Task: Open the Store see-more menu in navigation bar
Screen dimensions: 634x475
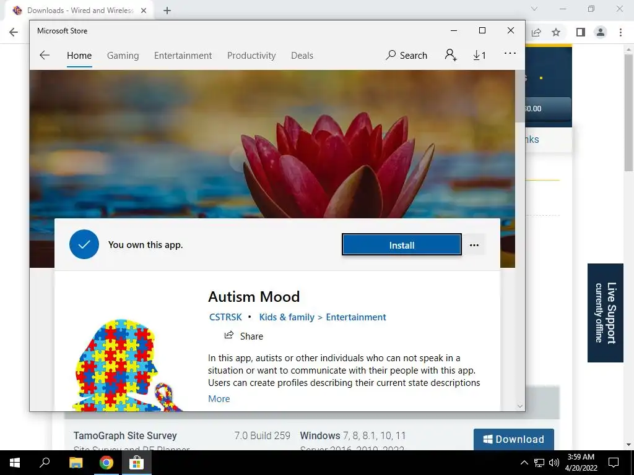Action: point(510,53)
